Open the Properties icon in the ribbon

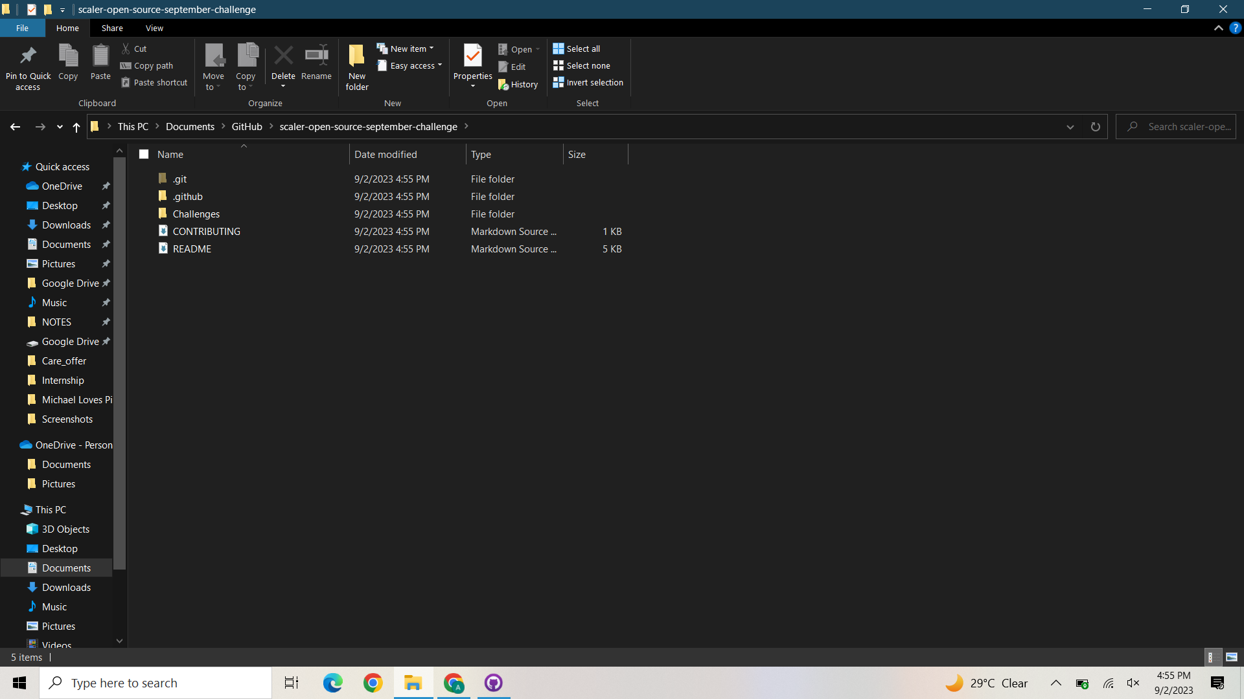point(472,56)
